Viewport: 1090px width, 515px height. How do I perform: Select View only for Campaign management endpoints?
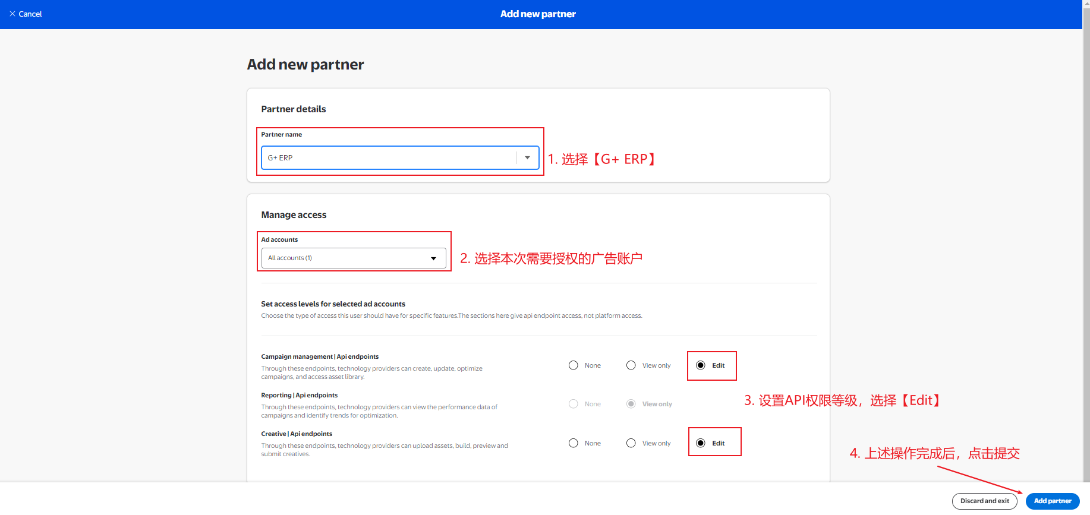click(631, 365)
